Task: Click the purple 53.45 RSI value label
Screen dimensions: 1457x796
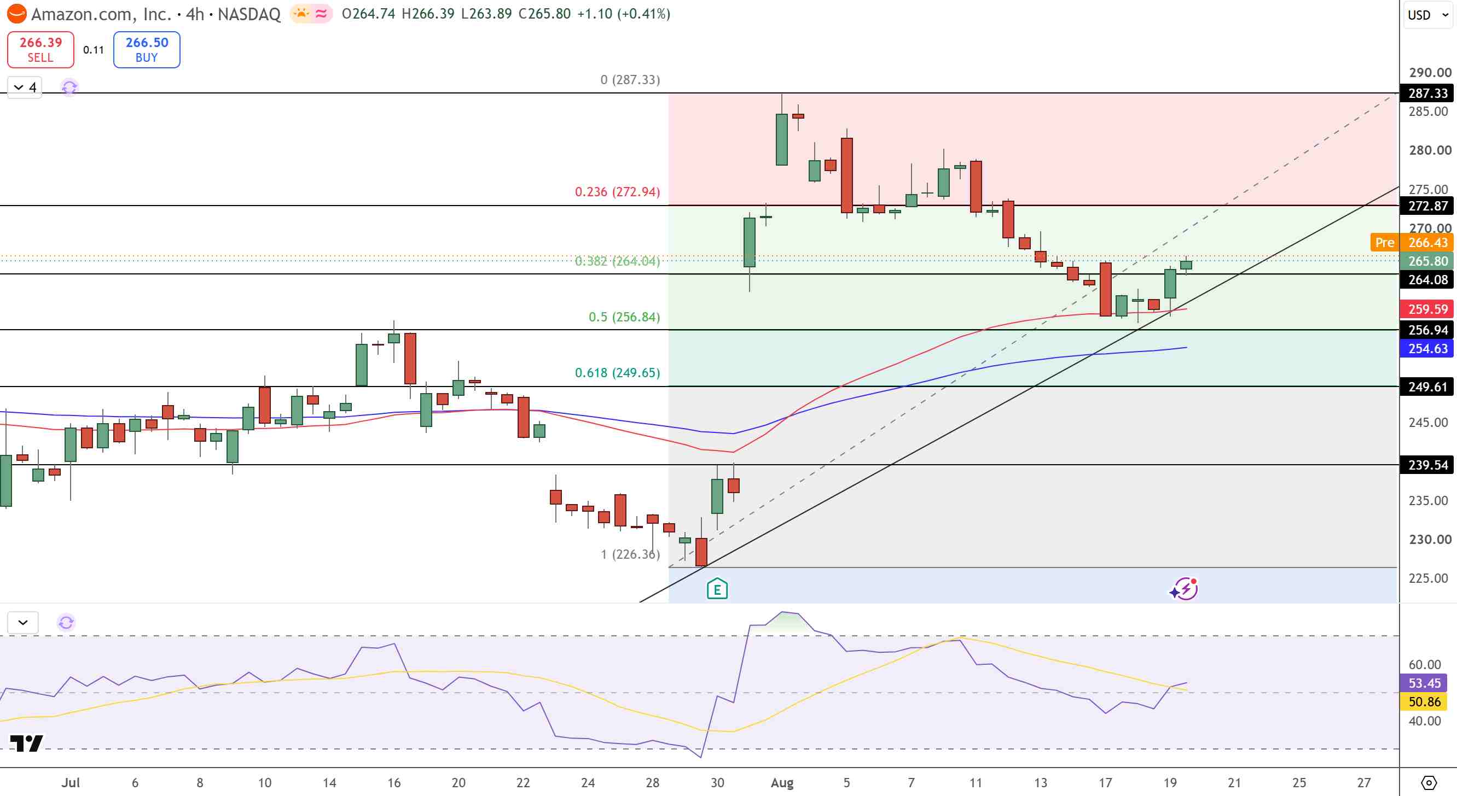Action: tap(1424, 683)
